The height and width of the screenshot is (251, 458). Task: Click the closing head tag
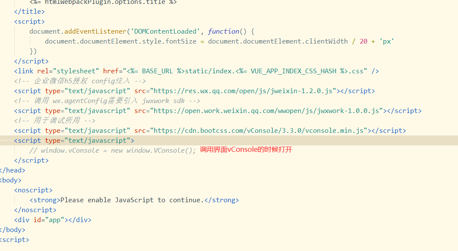[13, 170]
